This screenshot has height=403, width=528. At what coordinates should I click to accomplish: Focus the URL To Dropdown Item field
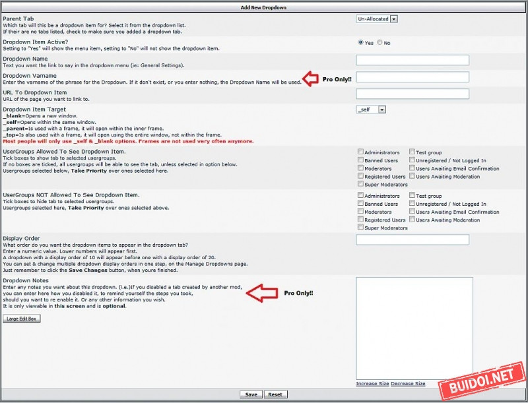[x=412, y=94]
